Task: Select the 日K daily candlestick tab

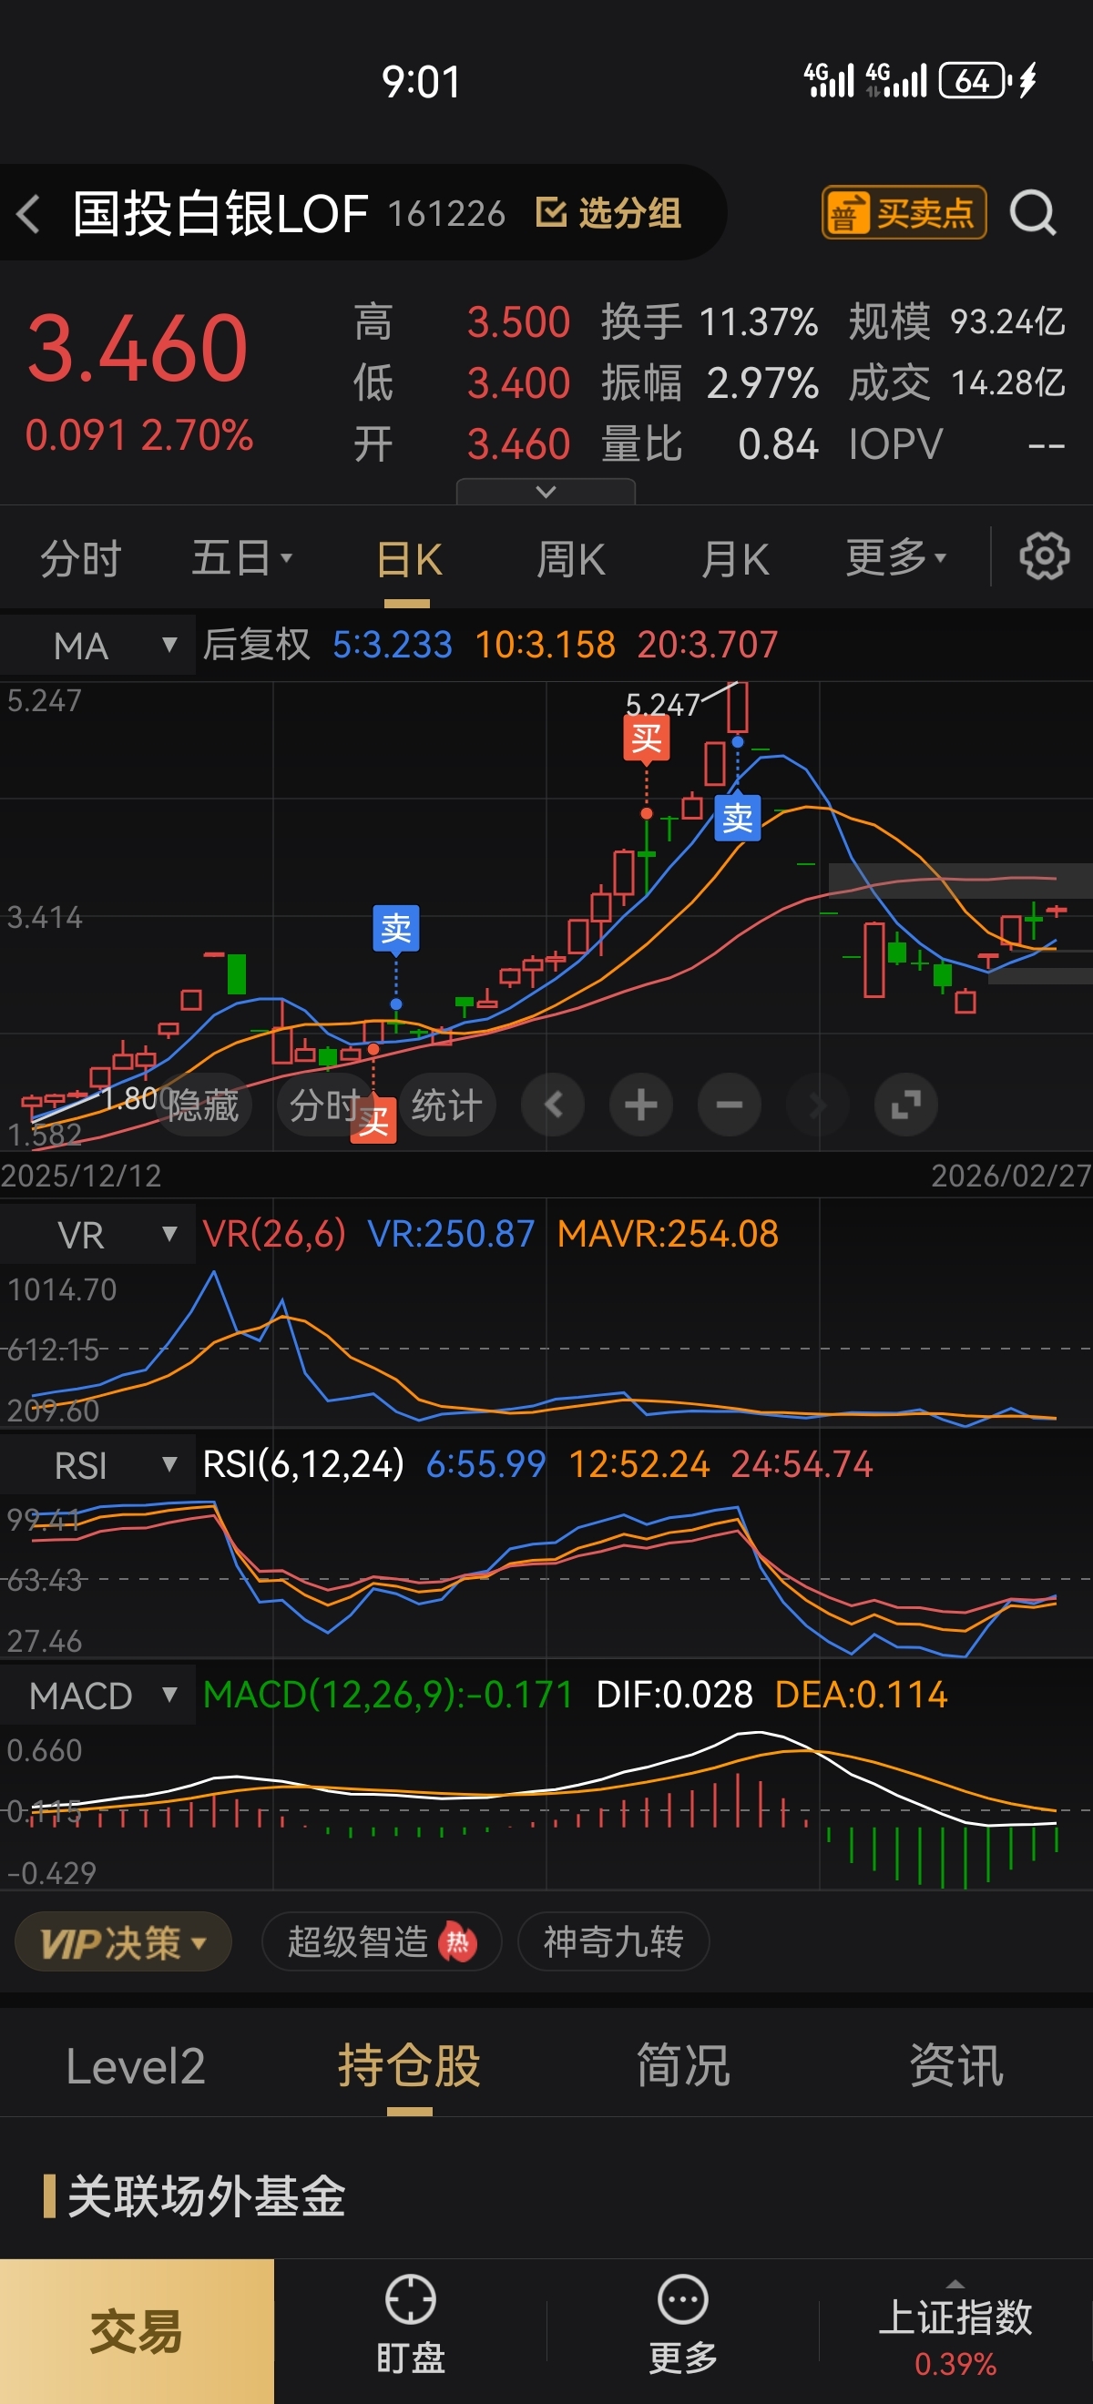Action: click(x=408, y=560)
